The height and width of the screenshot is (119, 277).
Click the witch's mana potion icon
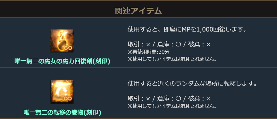click(62, 40)
